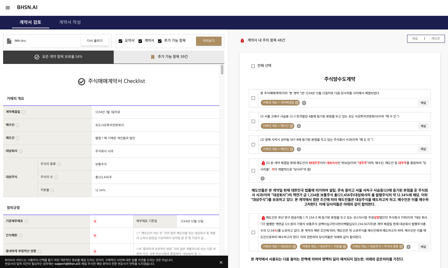Close the bottom disclaimer banner

click(221, 262)
